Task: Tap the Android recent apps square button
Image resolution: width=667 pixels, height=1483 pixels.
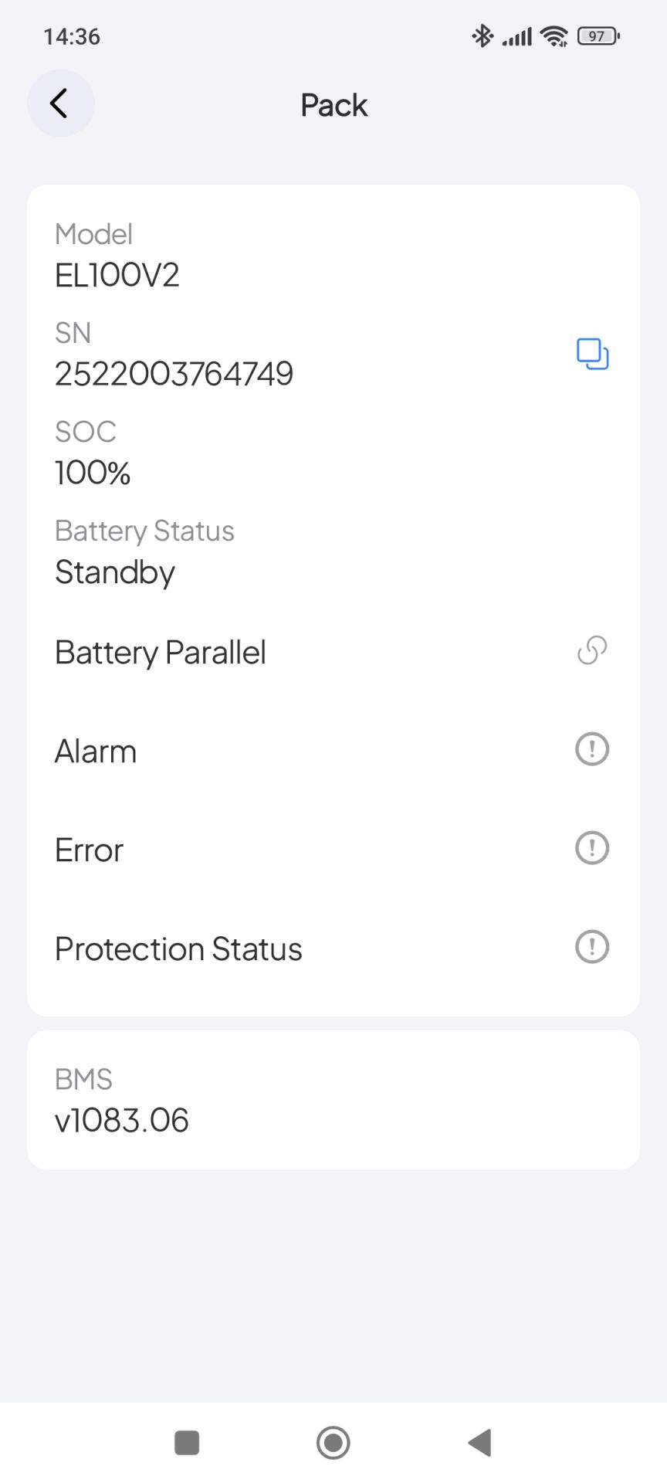Action: point(187,1442)
